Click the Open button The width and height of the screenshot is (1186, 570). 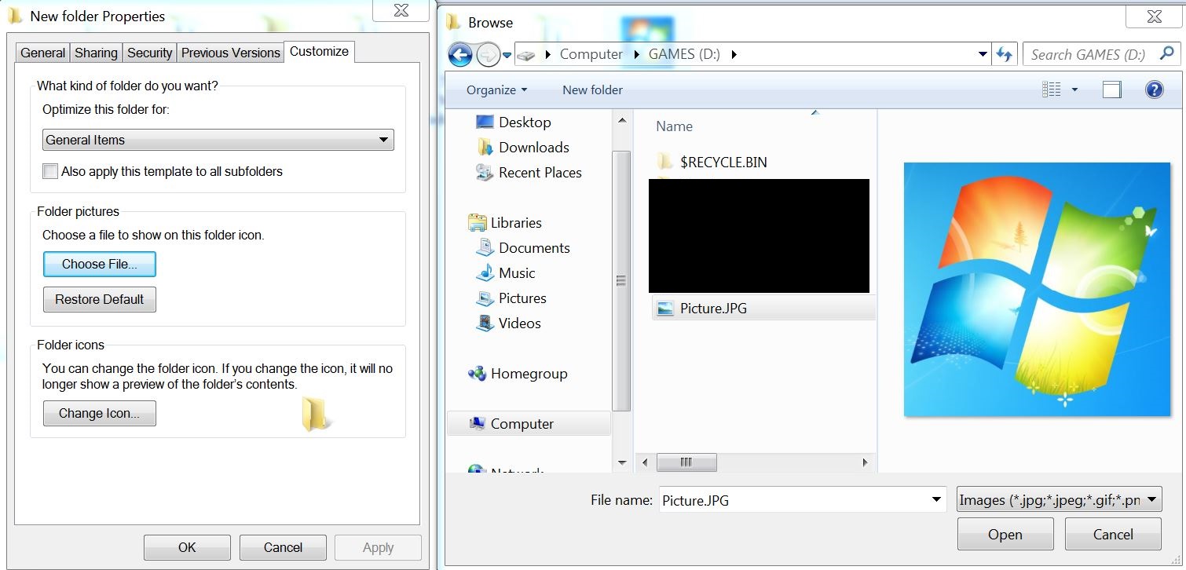coord(1005,535)
